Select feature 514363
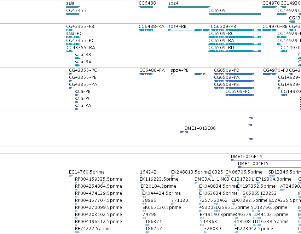 coord(202,226)
